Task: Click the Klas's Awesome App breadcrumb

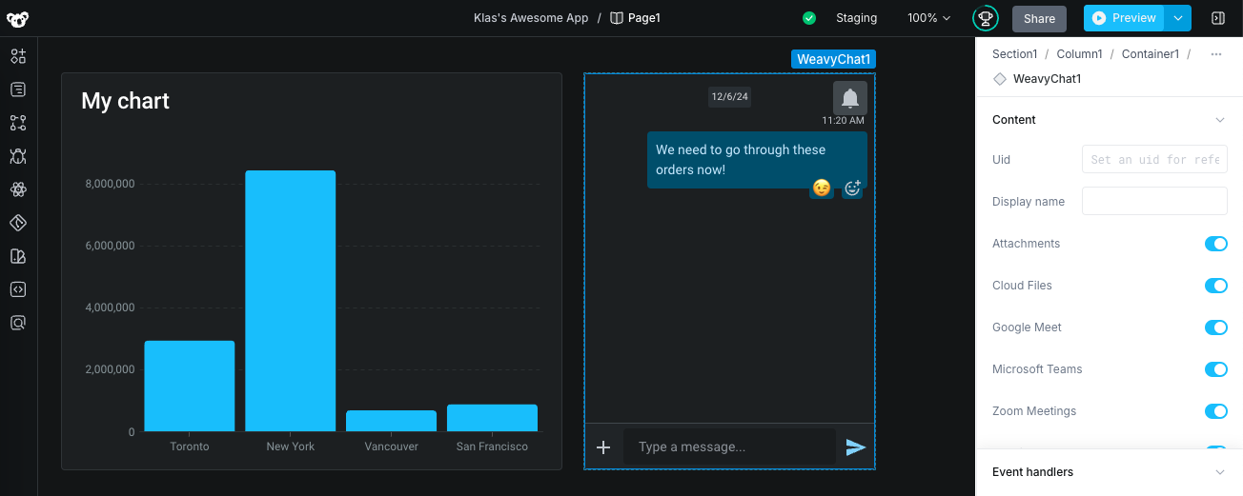Action: tap(531, 18)
